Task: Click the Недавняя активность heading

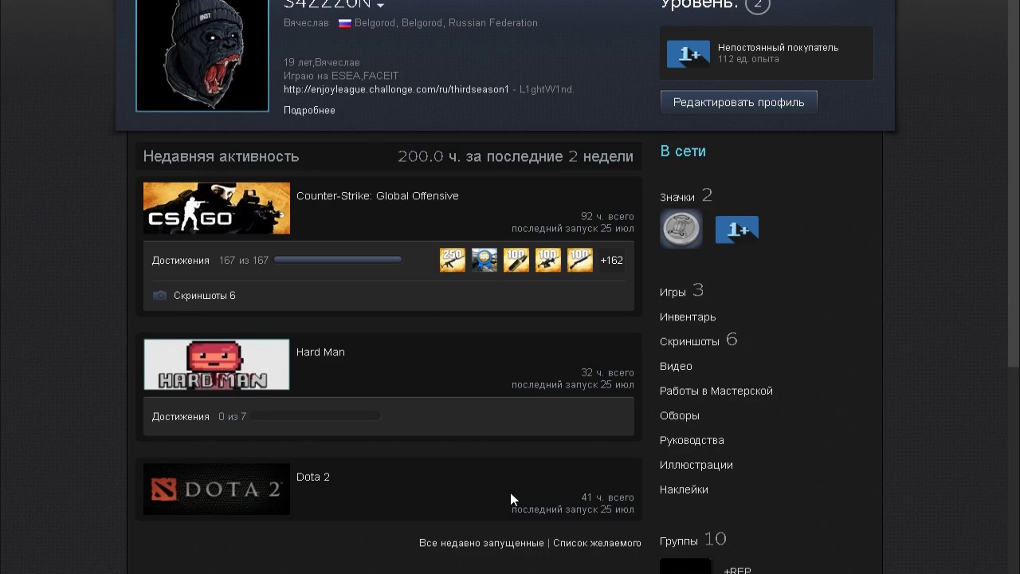Action: pyautogui.click(x=221, y=156)
